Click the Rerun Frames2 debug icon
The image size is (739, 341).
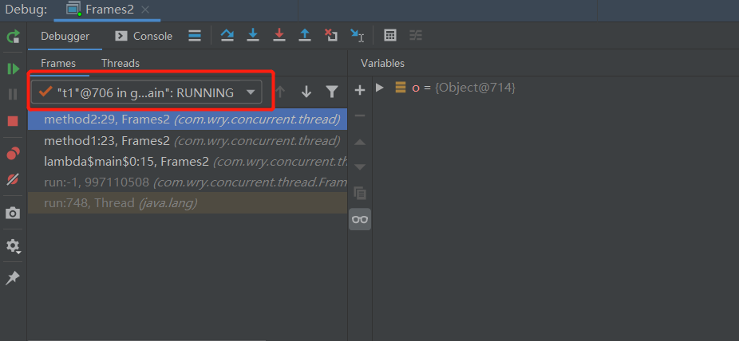pos(14,37)
